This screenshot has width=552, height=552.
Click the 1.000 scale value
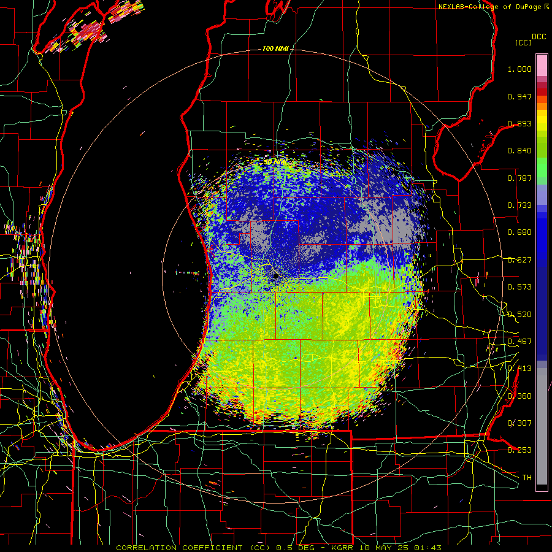[x=519, y=69]
